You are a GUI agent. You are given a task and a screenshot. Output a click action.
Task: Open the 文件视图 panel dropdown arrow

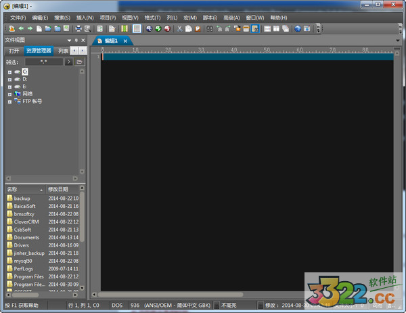coord(68,40)
